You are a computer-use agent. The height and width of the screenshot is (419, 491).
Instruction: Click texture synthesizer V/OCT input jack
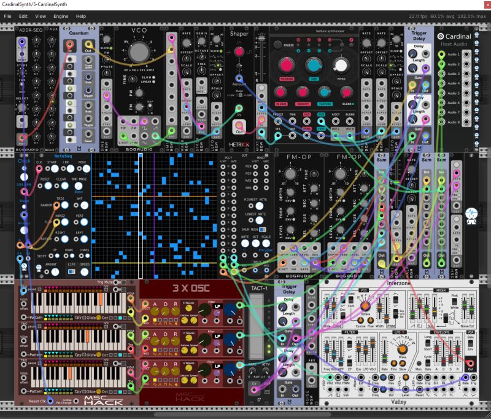[335, 121]
